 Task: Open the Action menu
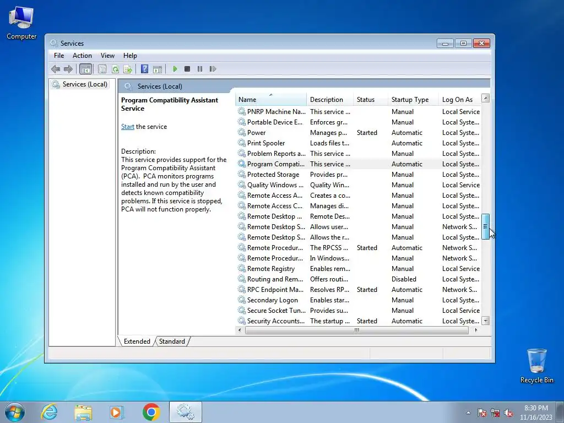tap(82, 56)
